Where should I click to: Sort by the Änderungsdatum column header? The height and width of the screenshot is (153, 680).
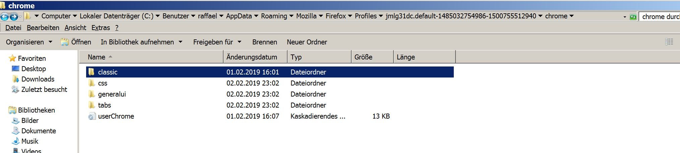(252, 57)
